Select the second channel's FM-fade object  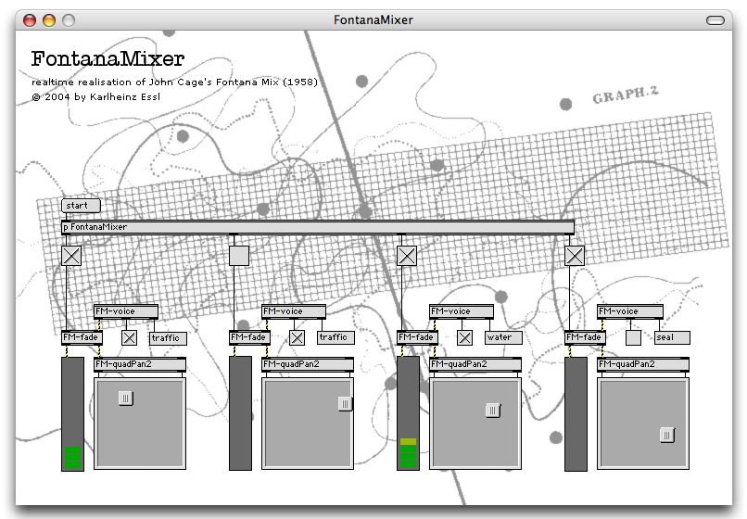[249, 337]
